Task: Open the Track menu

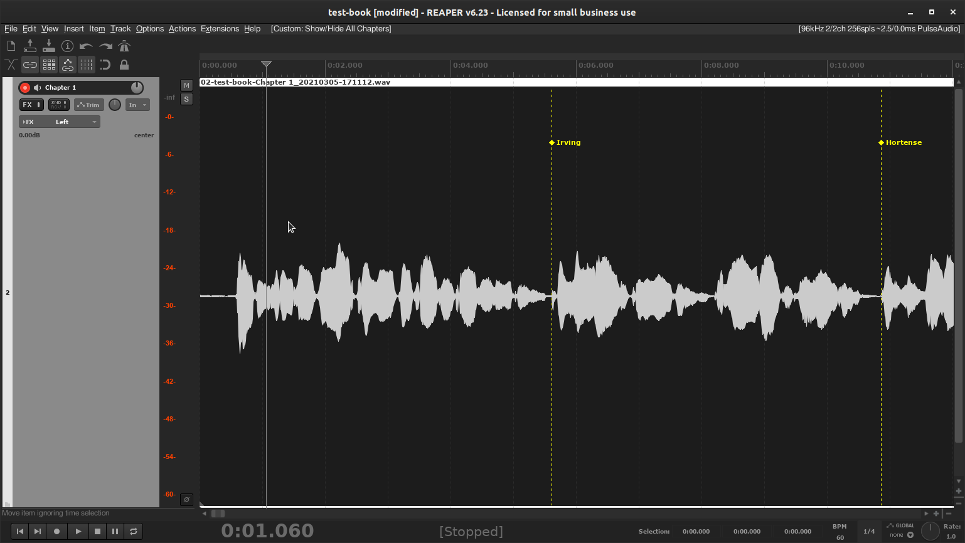Action: pyautogui.click(x=120, y=29)
